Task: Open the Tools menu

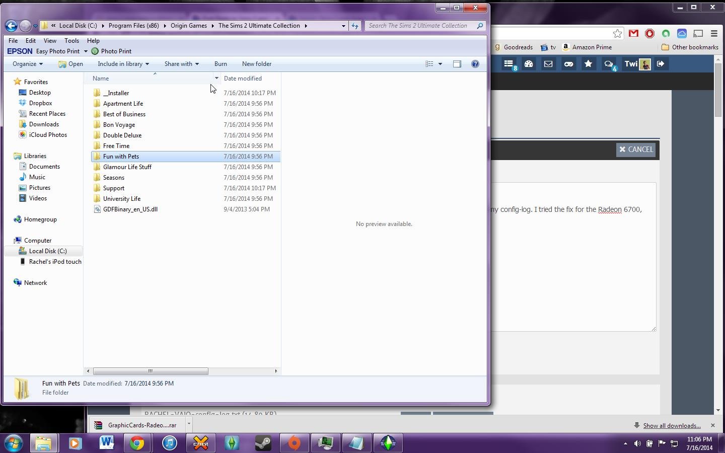Action: [71, 41]
